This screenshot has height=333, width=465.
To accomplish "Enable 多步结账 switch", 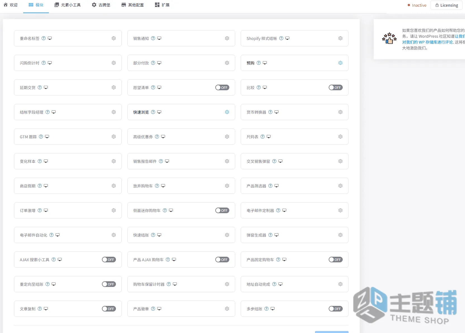I will (x=336, y=309).
